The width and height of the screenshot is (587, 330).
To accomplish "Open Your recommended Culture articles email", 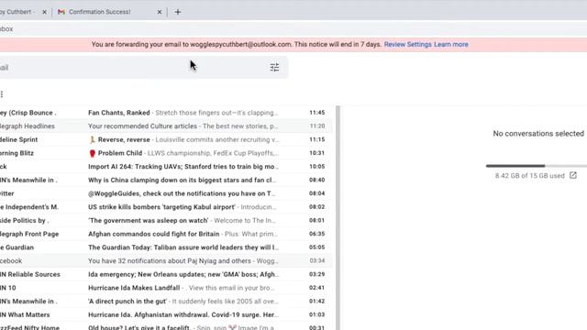I will pos(166,126).
